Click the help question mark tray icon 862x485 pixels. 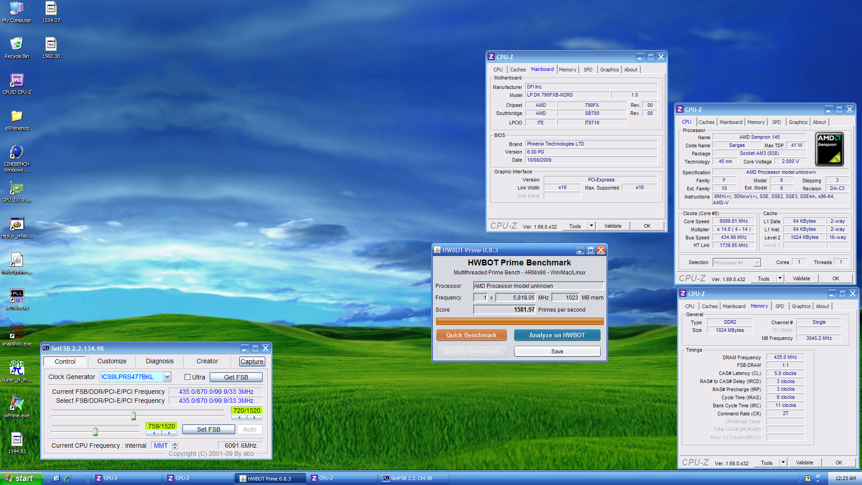pyautogui.click(x=808, y=479)
